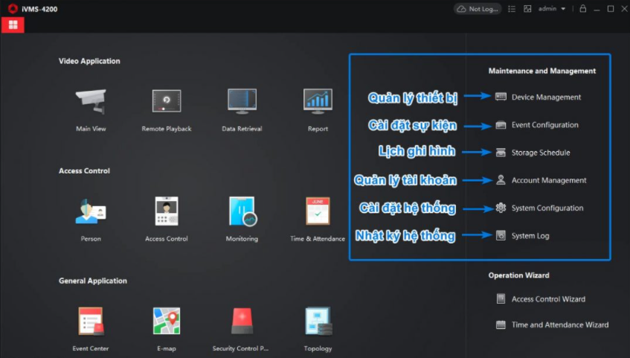Screen dimensions: 630x358
Task: Open Person management icon
Action: tap(91, 211)
